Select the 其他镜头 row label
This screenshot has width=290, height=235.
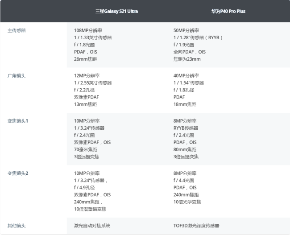[x=17, y=226]
